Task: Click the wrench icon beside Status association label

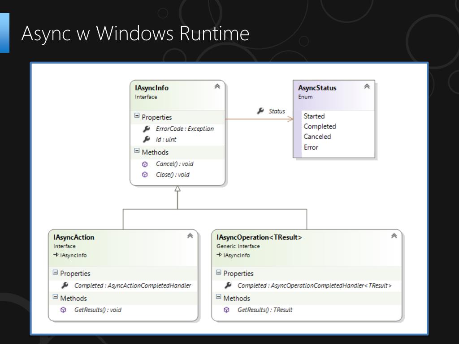Action: pyautogui.click(x=260, y=111)
